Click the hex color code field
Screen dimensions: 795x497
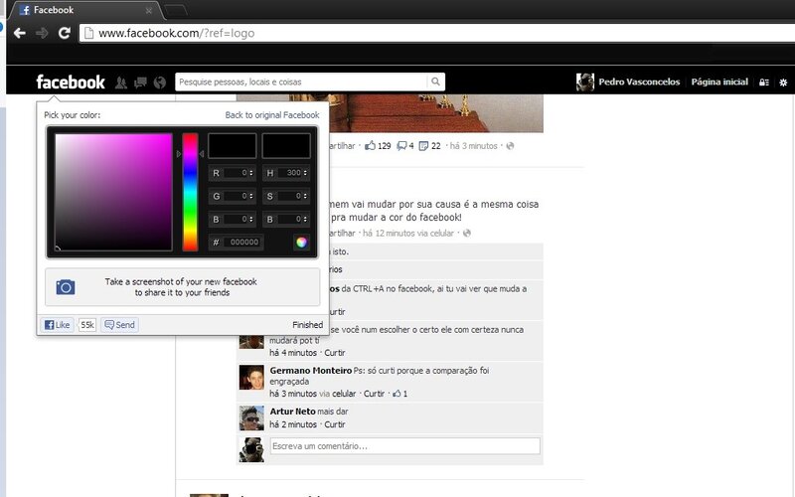pyautogui.click(x=242, y=243)
